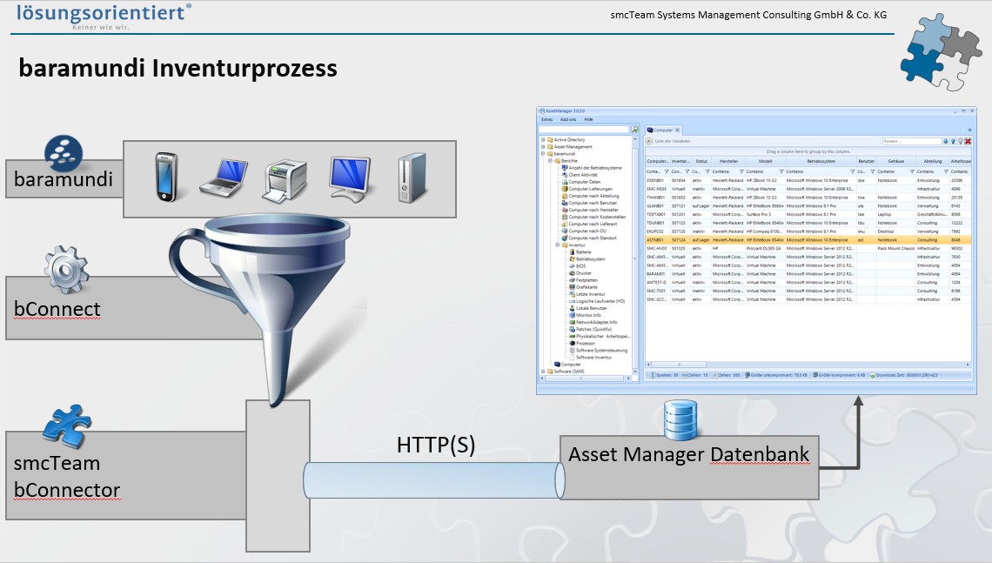Viewport: 992px width, 563px height.
Task: Click the Größe unkomprimiert status icon
Action: [747, 375]
